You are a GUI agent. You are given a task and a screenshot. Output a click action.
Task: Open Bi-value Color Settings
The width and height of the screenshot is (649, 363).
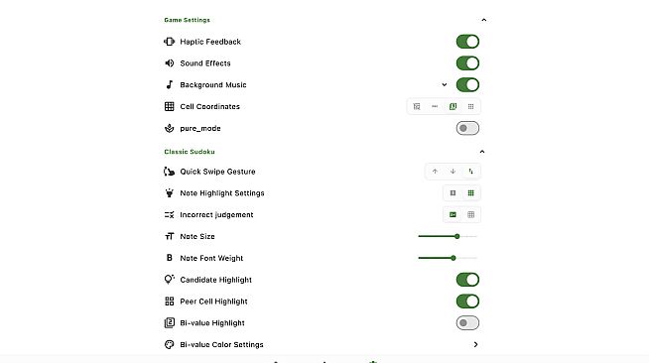click(322, 344)
